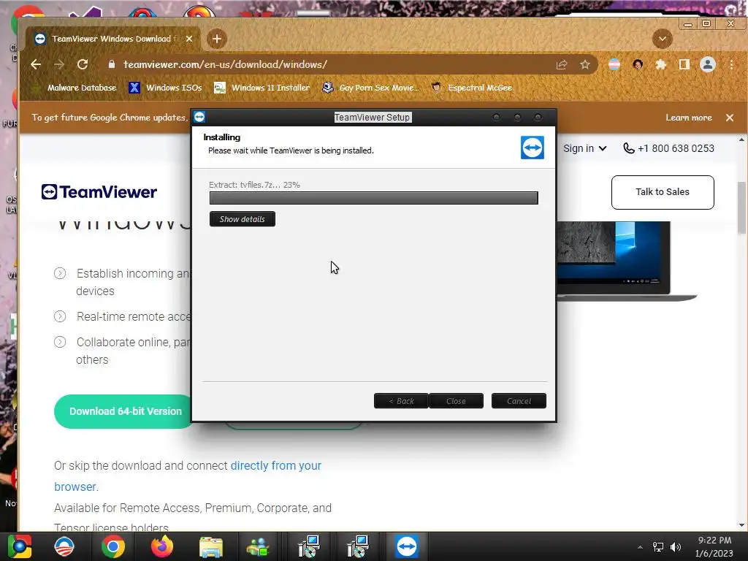Click the face avatar extension icon
748x561 pixels.
(638, 64)
